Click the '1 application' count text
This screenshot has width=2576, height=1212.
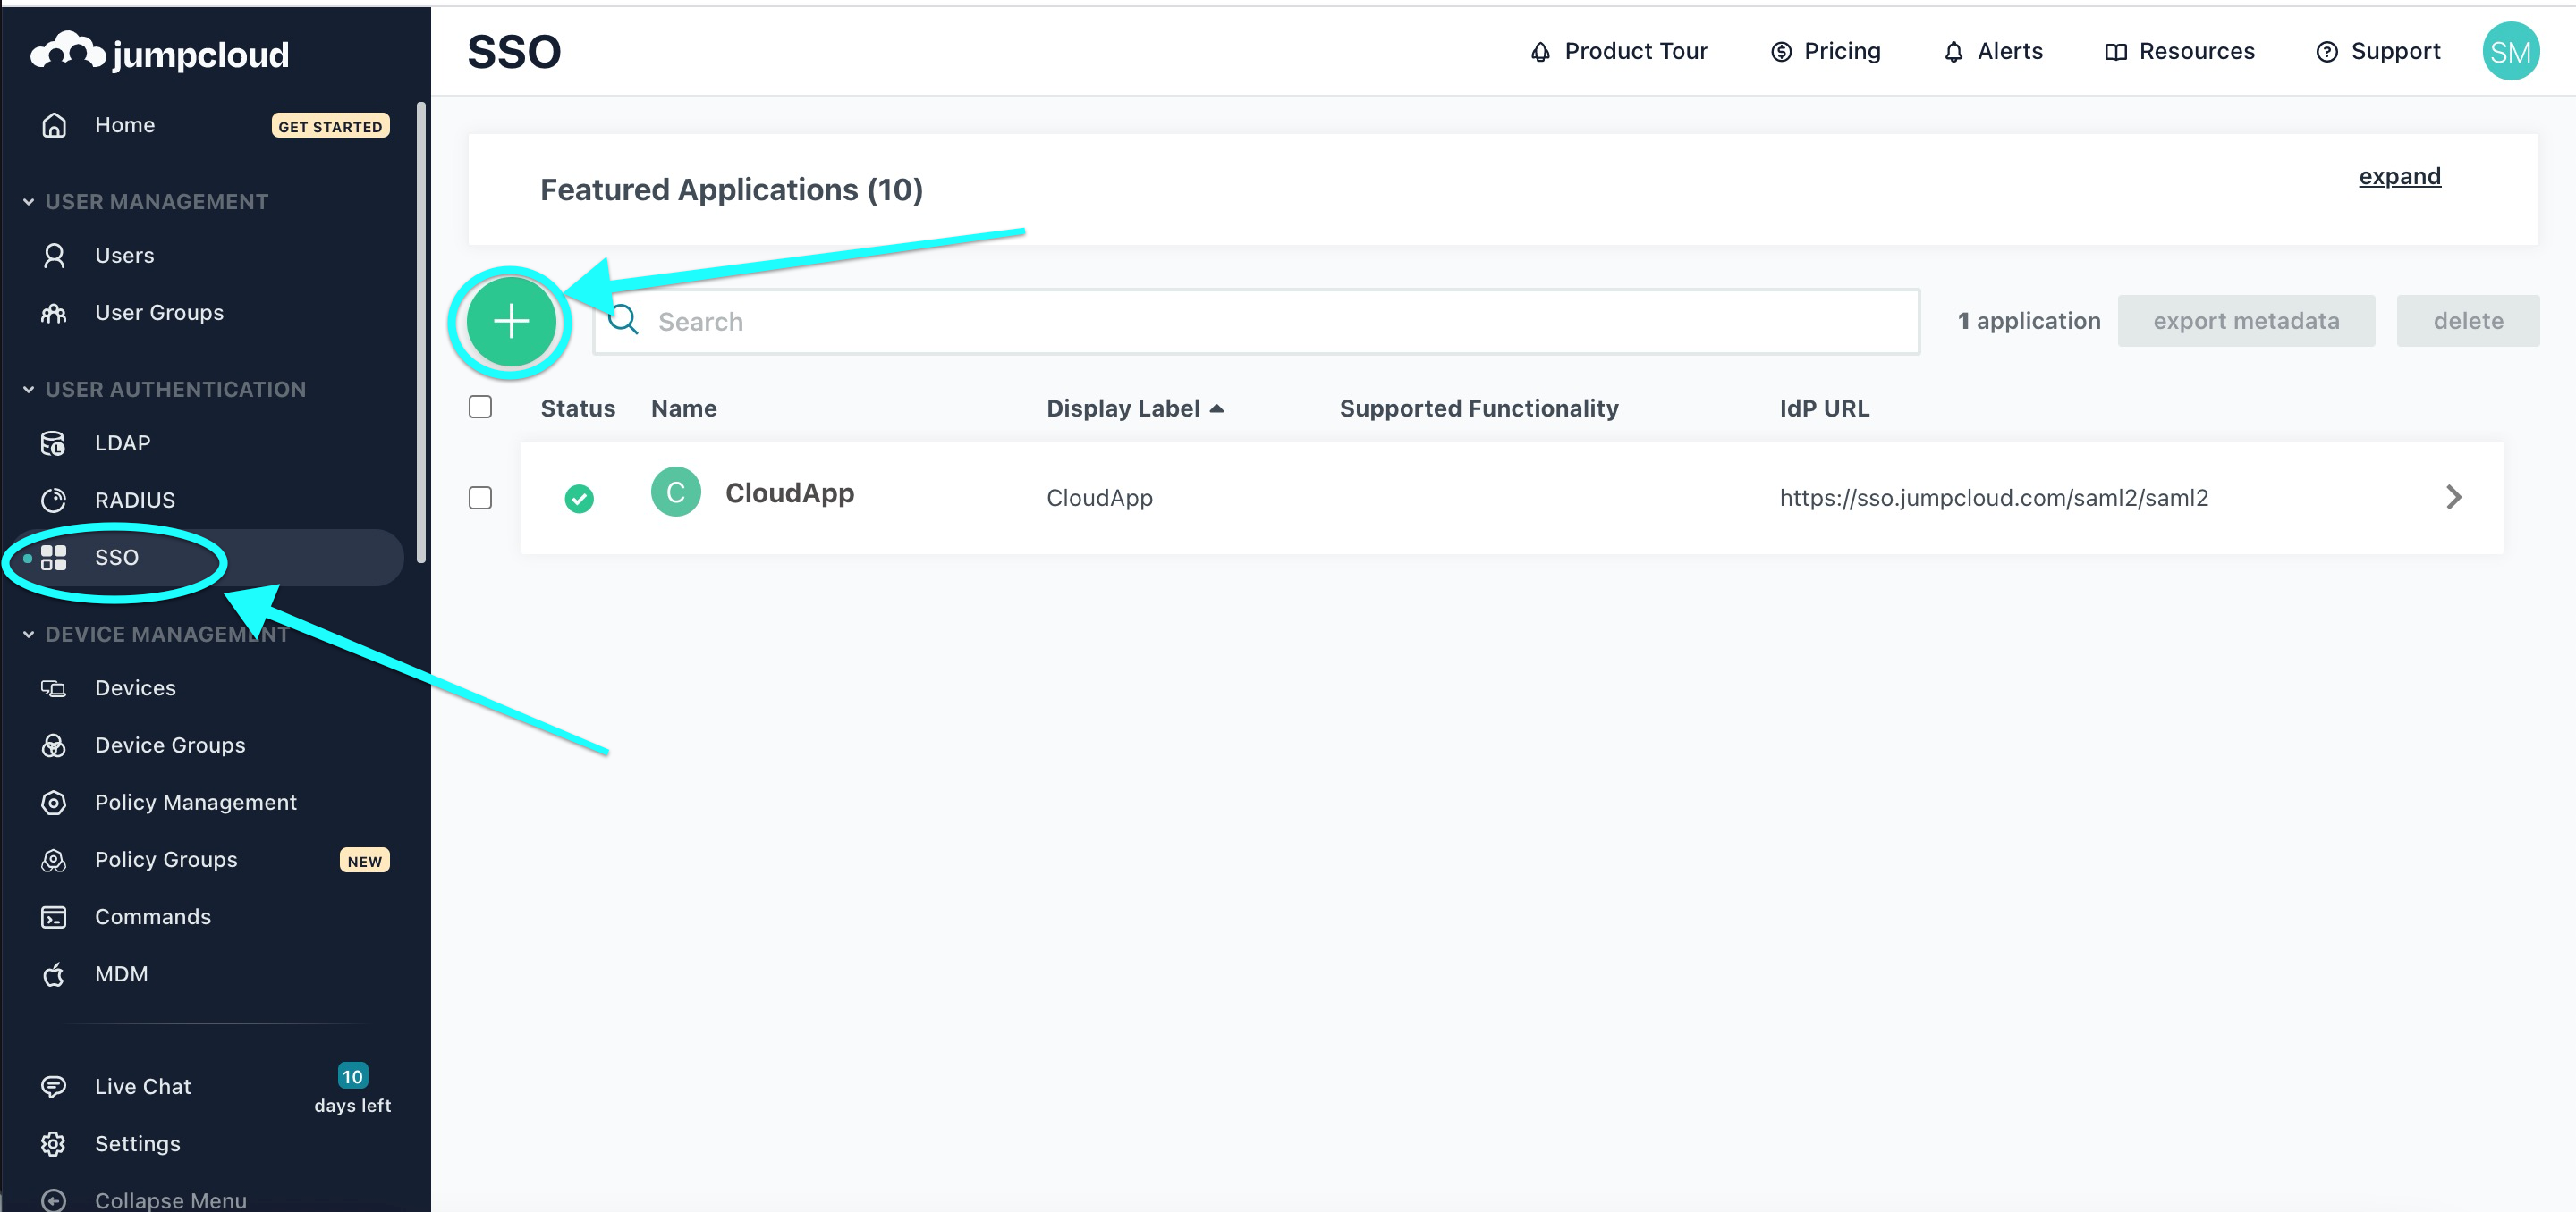(2029, 321)
